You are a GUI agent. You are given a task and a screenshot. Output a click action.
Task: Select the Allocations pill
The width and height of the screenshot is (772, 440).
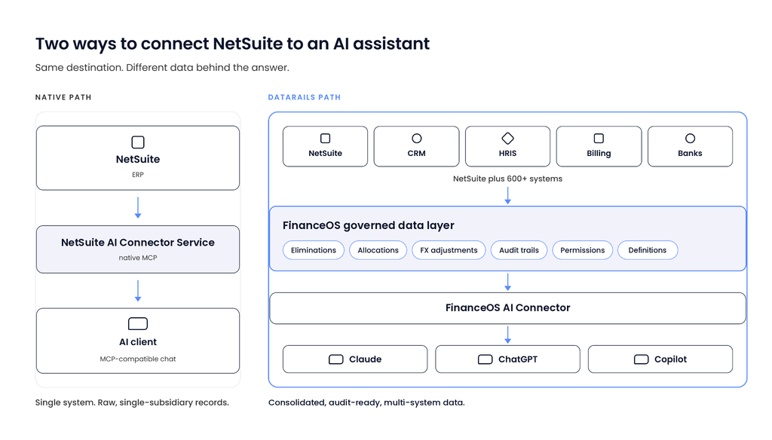point(378,250)
